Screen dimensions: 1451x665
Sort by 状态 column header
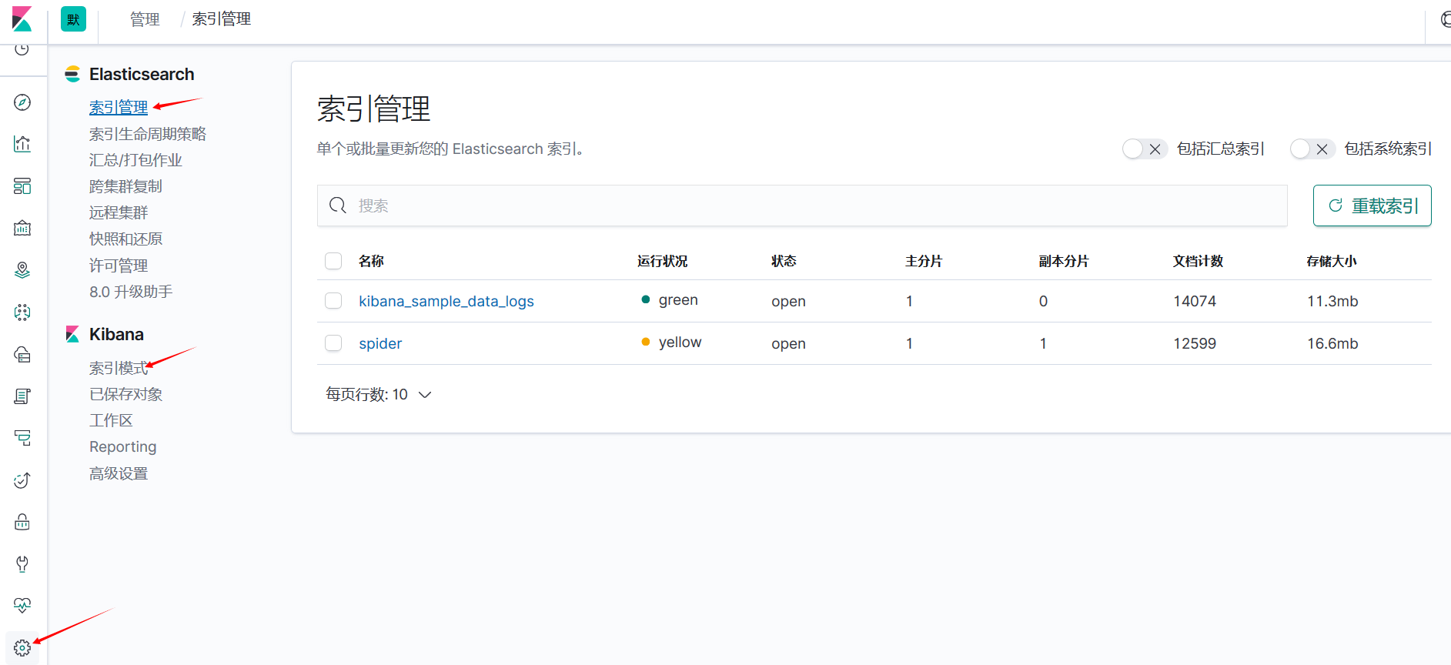[x=784, y=261]
